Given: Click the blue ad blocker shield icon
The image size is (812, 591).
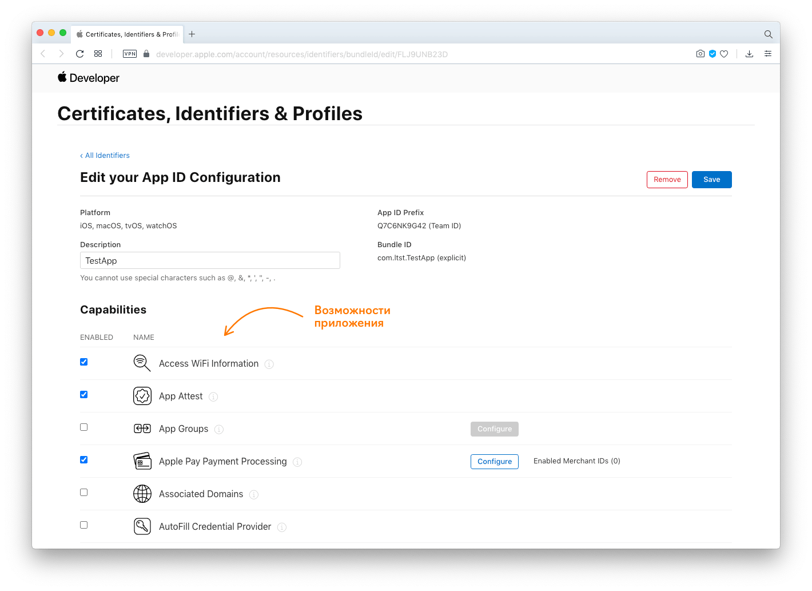Looking at the screenshot, I should click(x=713, y=54).
